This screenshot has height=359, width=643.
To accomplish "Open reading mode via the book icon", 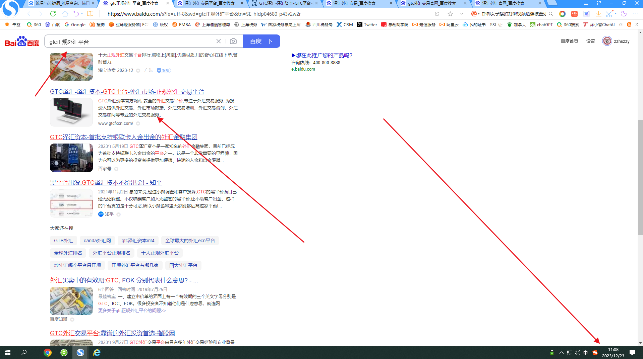I will [90, 14].
